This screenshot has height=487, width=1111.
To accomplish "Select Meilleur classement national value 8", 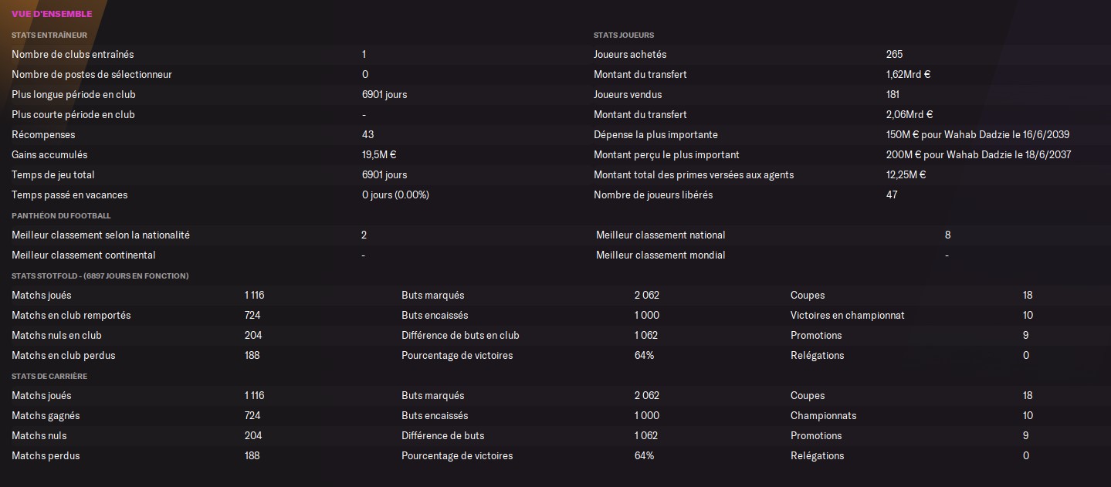I will click(948, 235).
